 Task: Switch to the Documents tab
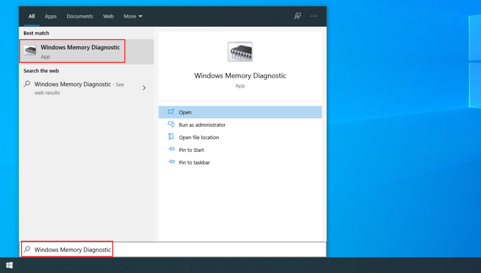click(x=80, y=16)
